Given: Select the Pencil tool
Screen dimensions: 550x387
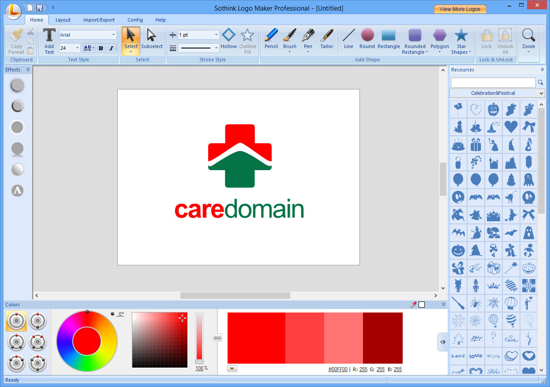Looking at the screenshot, I should tap(271, 40).
